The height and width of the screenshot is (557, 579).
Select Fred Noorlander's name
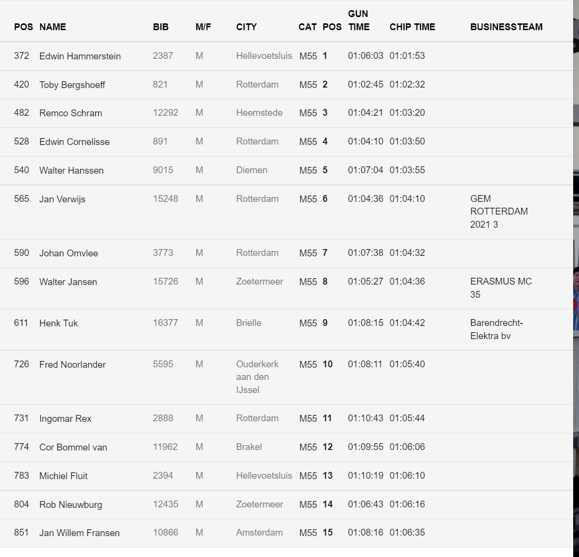(x=72, y=364)
